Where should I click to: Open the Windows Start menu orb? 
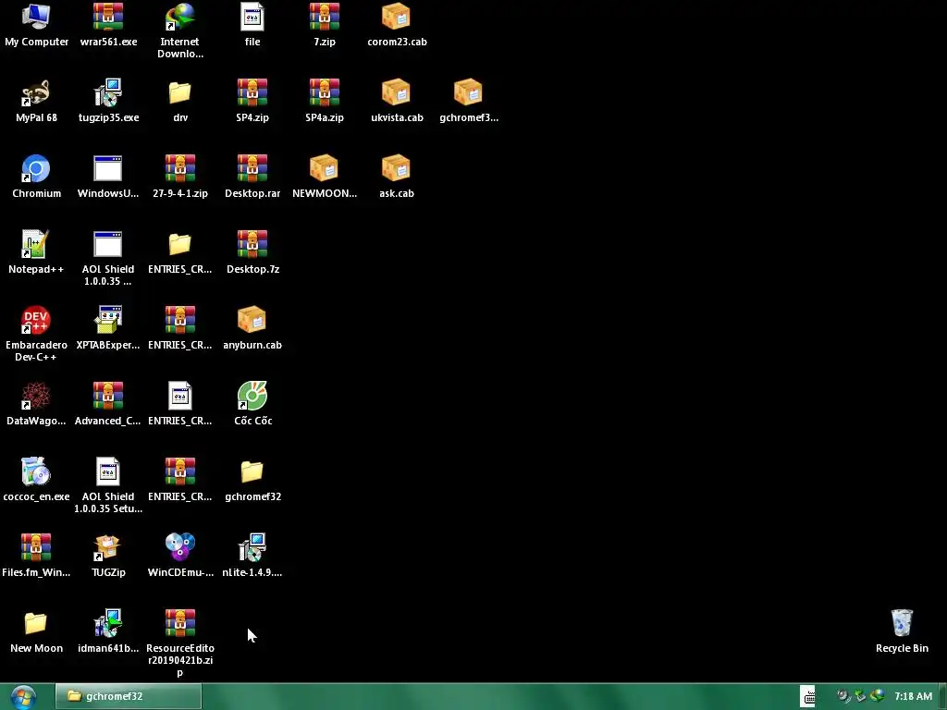pos(23,697)
